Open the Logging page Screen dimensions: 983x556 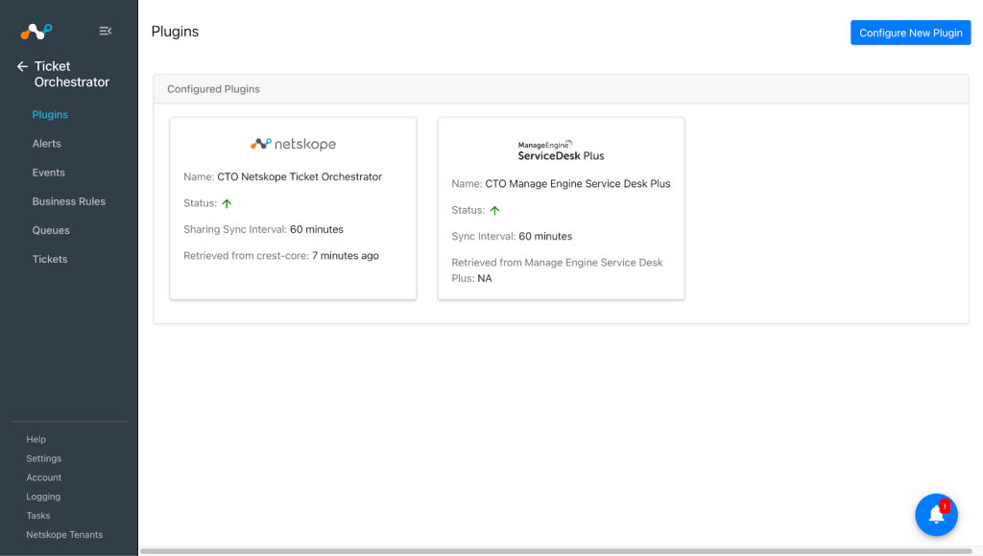[x=43, y=497]
